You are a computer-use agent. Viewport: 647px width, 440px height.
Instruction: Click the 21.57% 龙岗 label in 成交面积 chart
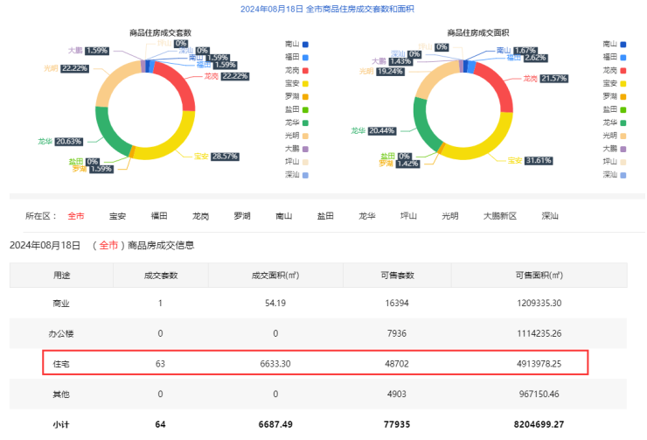tap(555, 79)
